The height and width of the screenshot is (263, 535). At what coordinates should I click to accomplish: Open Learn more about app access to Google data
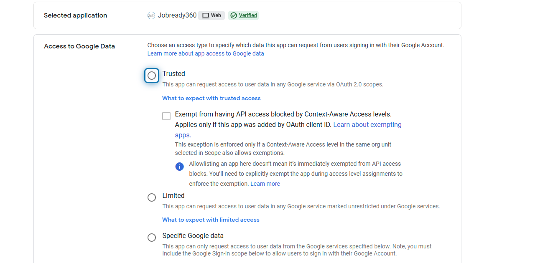(x=206, y=53)
